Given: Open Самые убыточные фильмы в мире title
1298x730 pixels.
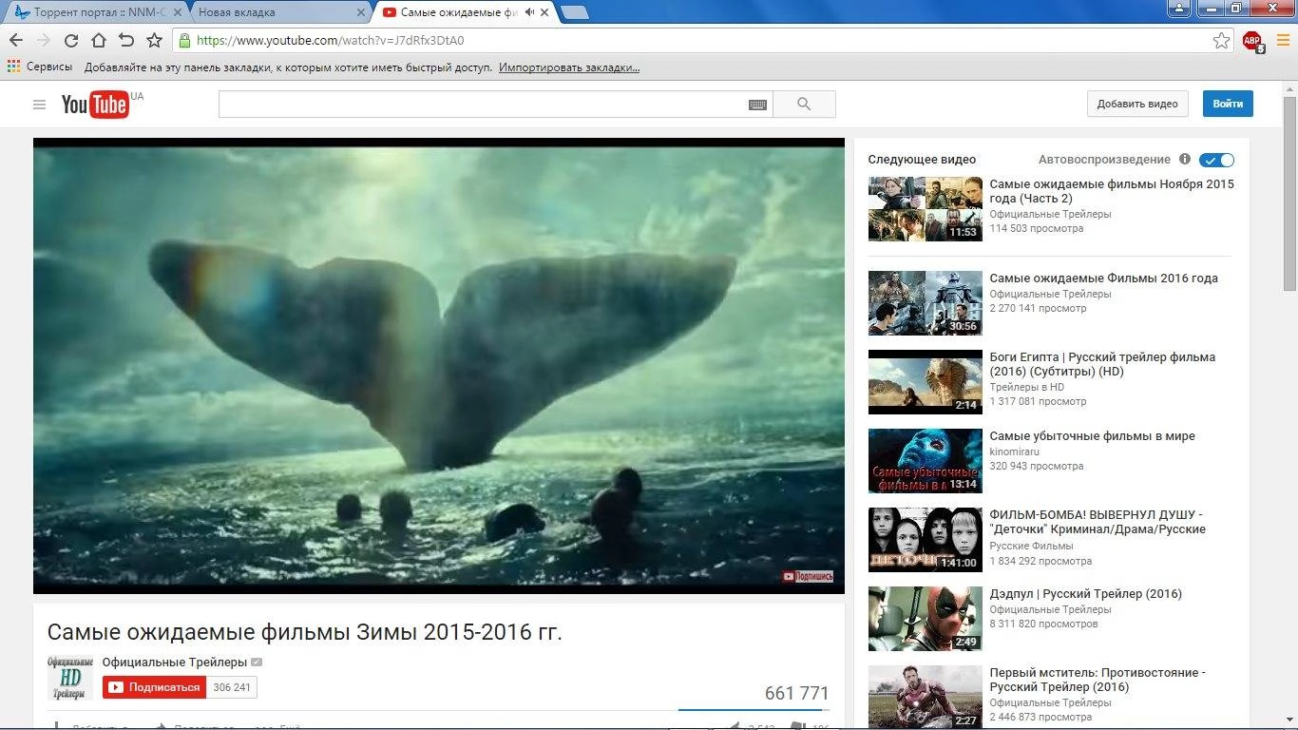Looking at the screenshot, I should click(1092, 436).
